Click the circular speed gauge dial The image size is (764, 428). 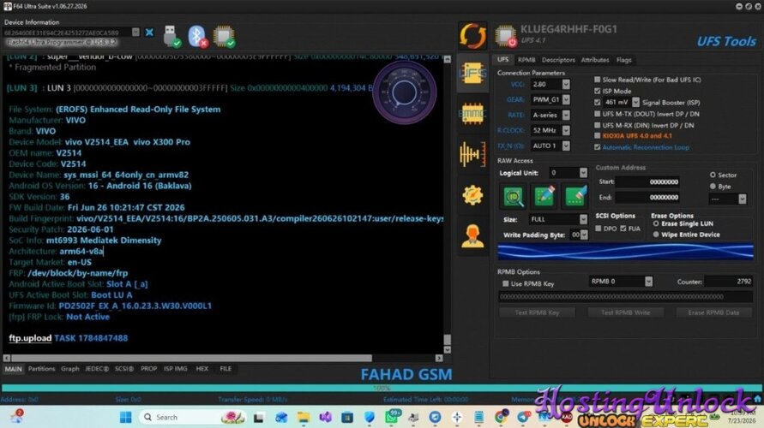click(x=404, y=92)
